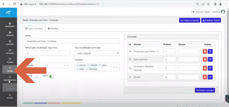Open the Conexões sidebar icon
Viewport: 229px width, 107px height.
(x=10, y=42)
